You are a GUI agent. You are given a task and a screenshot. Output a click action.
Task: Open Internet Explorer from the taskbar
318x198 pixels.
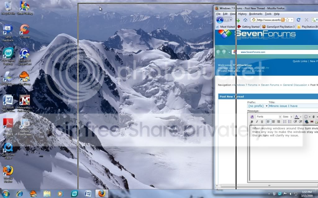pyautogui.click(x=20, y=194)
